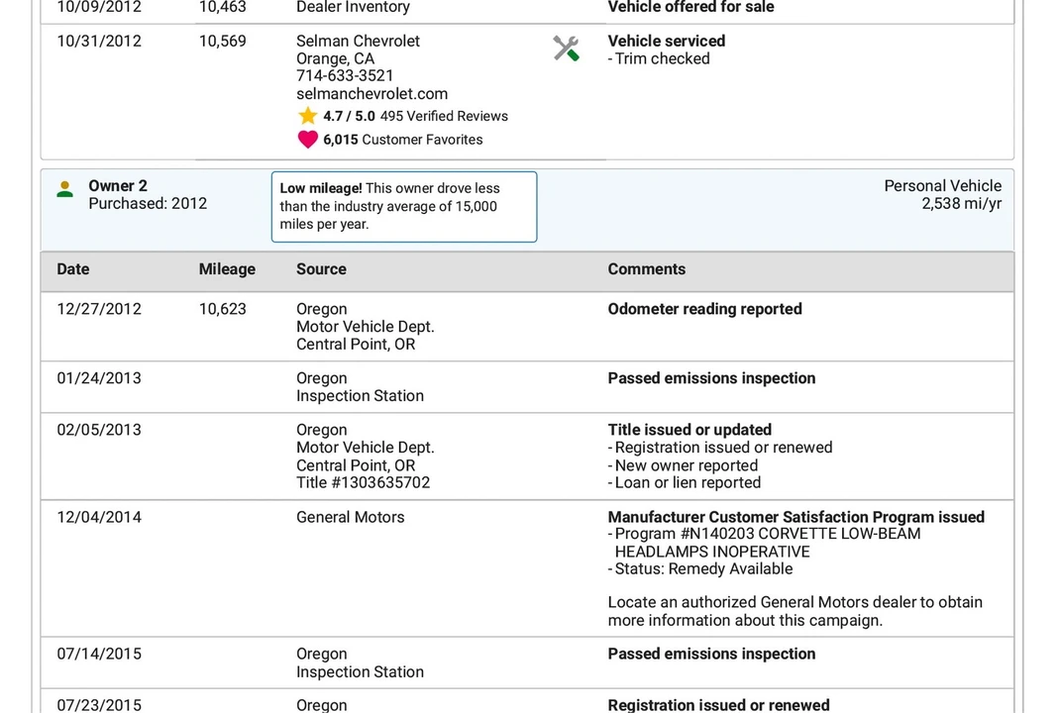Click the New owner reported line
Screen dimensions: 1061x713
pyautogui.click(x=683, y=466)
